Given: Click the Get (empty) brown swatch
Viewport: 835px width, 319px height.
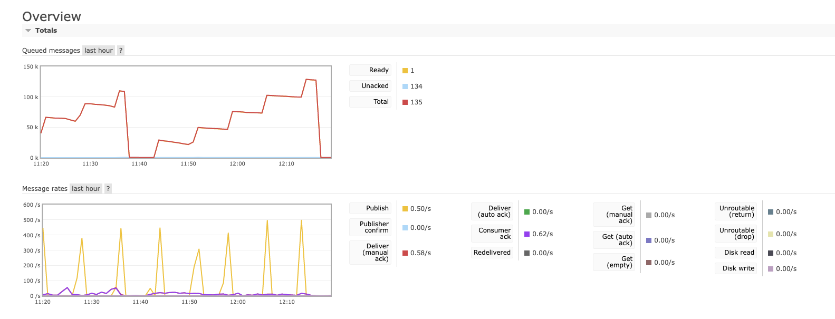Looking at the screenshot, I should (x=649, y=263).
